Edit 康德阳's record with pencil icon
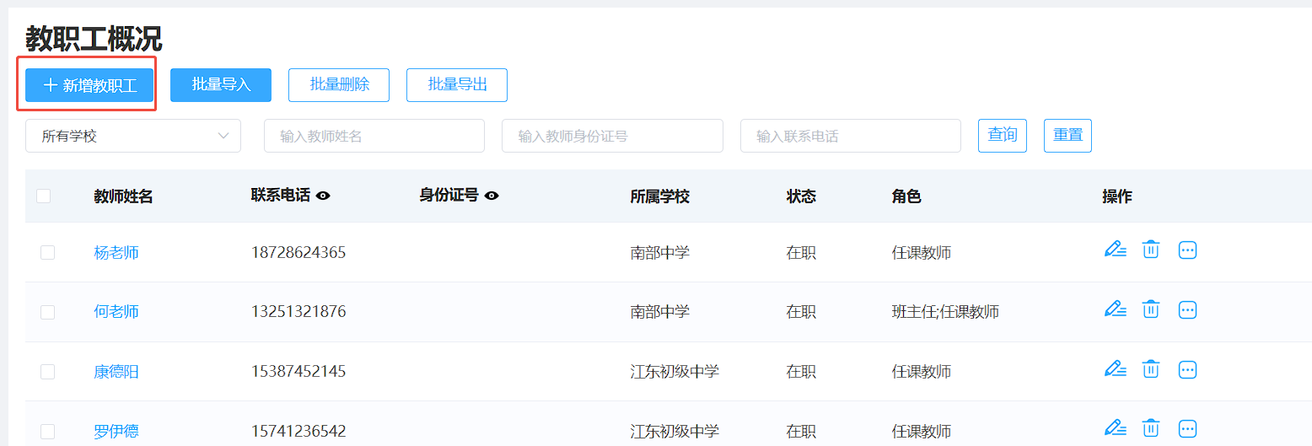The image size is (1312, 446). (1116, 369)
